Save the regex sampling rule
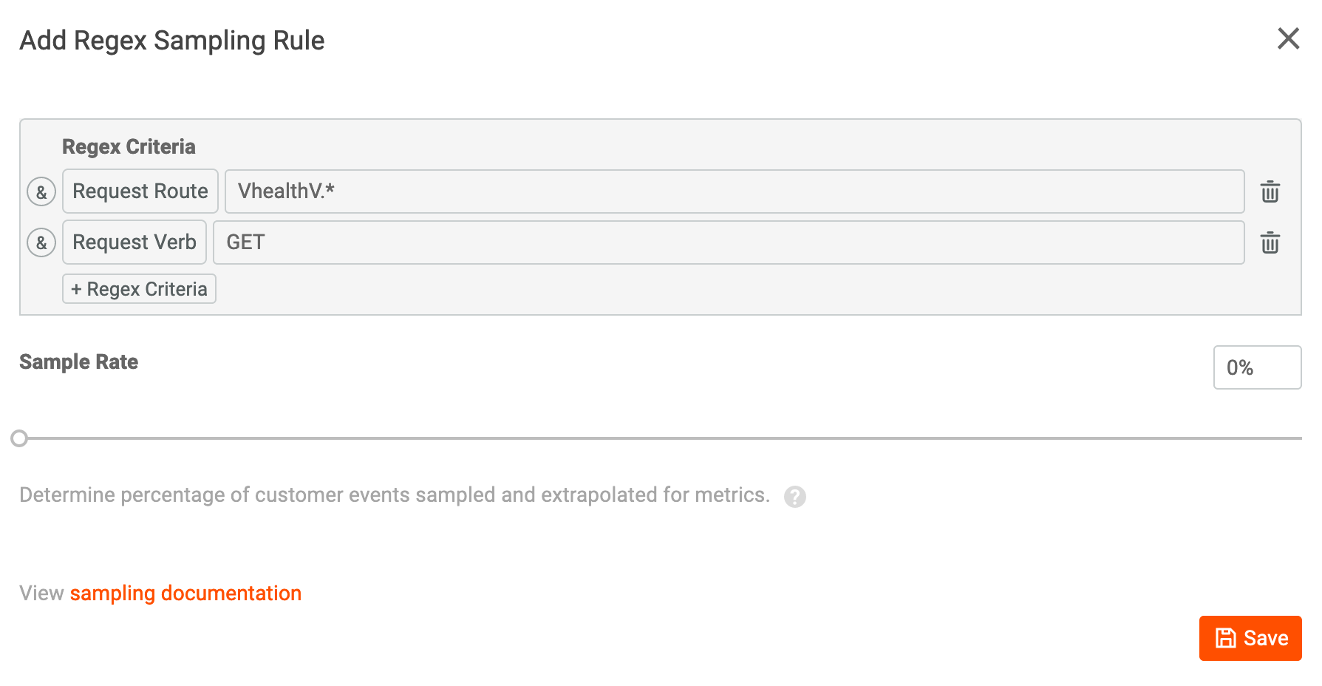 pyautogui.click(x=1250, y=638)
